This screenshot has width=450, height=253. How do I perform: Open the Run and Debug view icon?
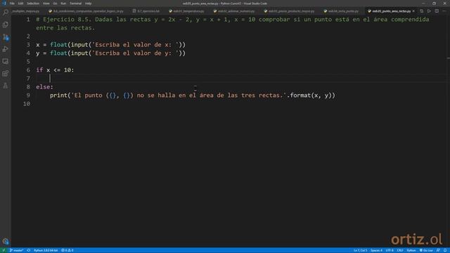point(6,49)
